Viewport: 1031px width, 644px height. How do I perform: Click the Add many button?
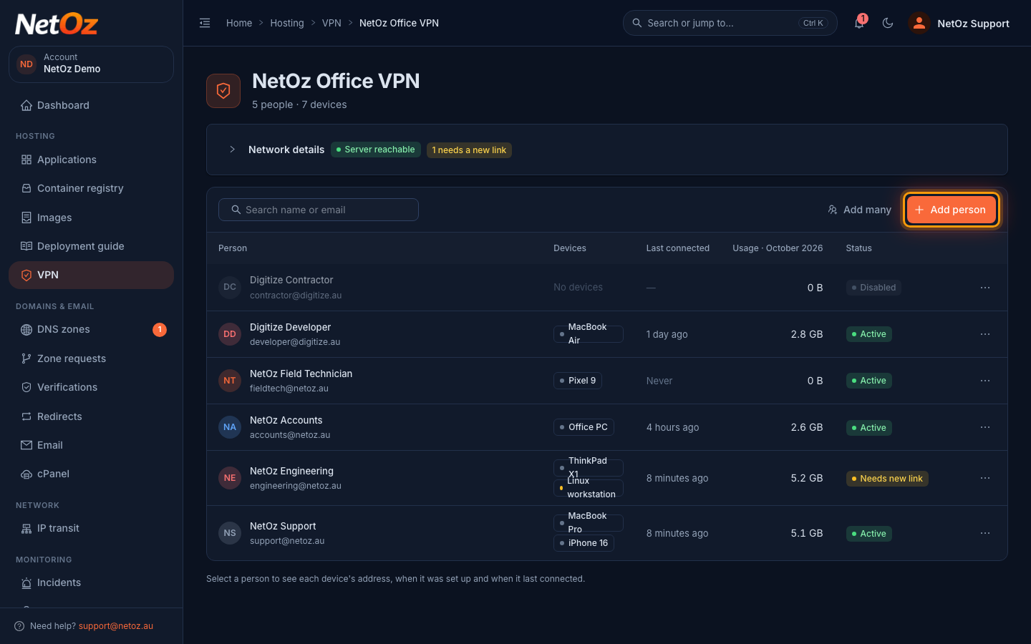pyautogui.click(x=859, y=210)
